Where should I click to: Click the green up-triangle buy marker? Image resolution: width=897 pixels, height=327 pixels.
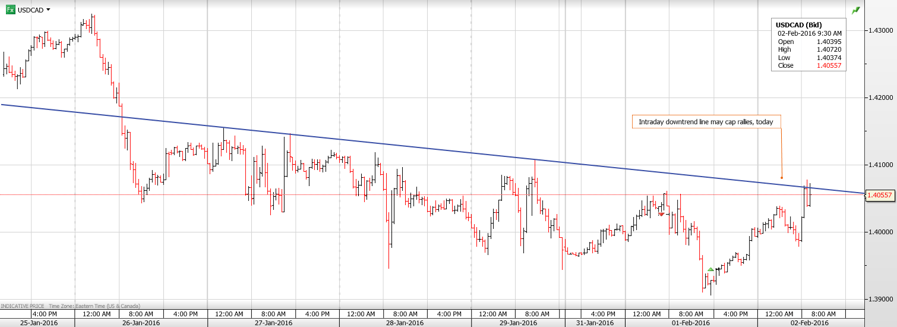710,269
